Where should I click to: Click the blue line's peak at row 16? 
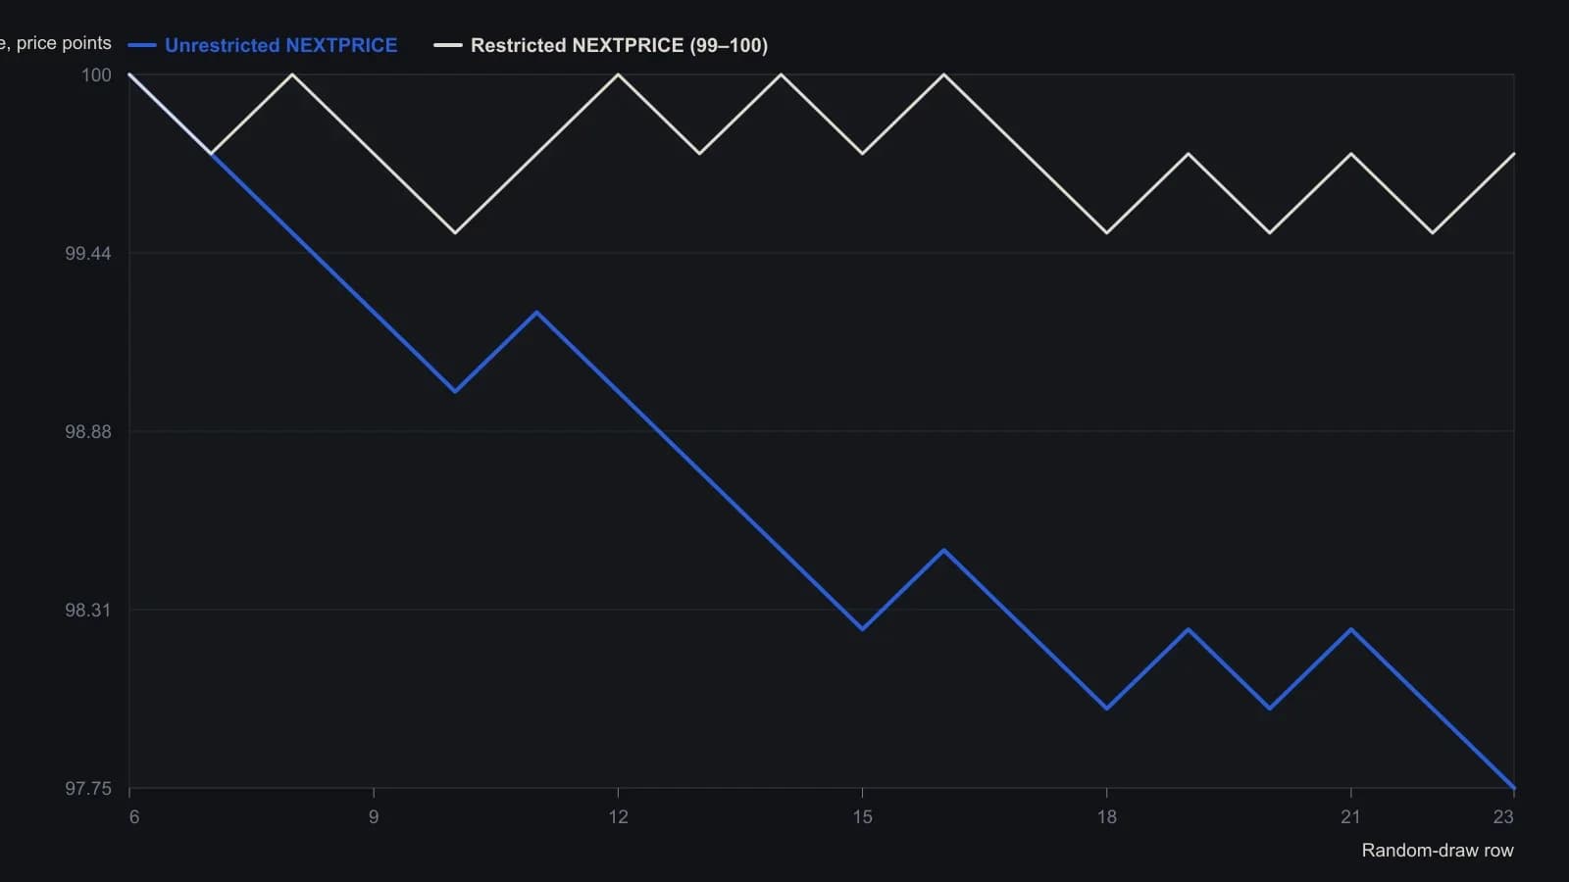[x=943, y=550]
